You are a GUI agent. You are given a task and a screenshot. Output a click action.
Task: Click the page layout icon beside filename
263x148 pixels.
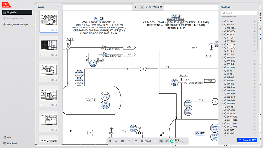142,7
